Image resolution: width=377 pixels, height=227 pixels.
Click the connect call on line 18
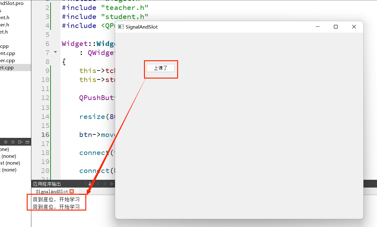97,153
